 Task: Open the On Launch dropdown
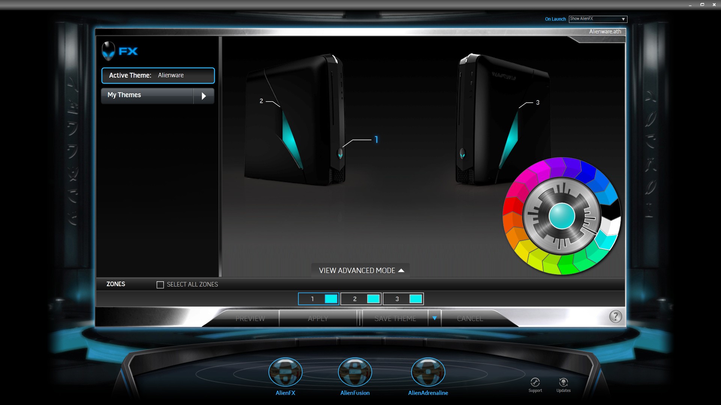598,19
